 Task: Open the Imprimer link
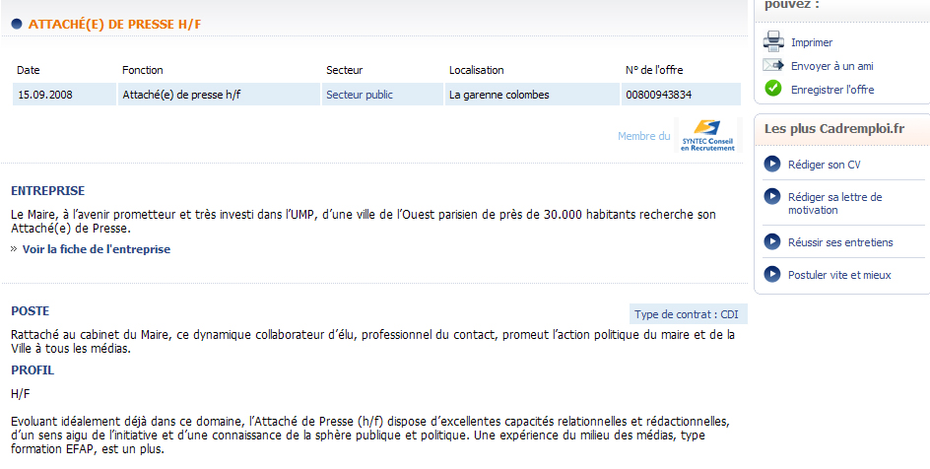812,42
